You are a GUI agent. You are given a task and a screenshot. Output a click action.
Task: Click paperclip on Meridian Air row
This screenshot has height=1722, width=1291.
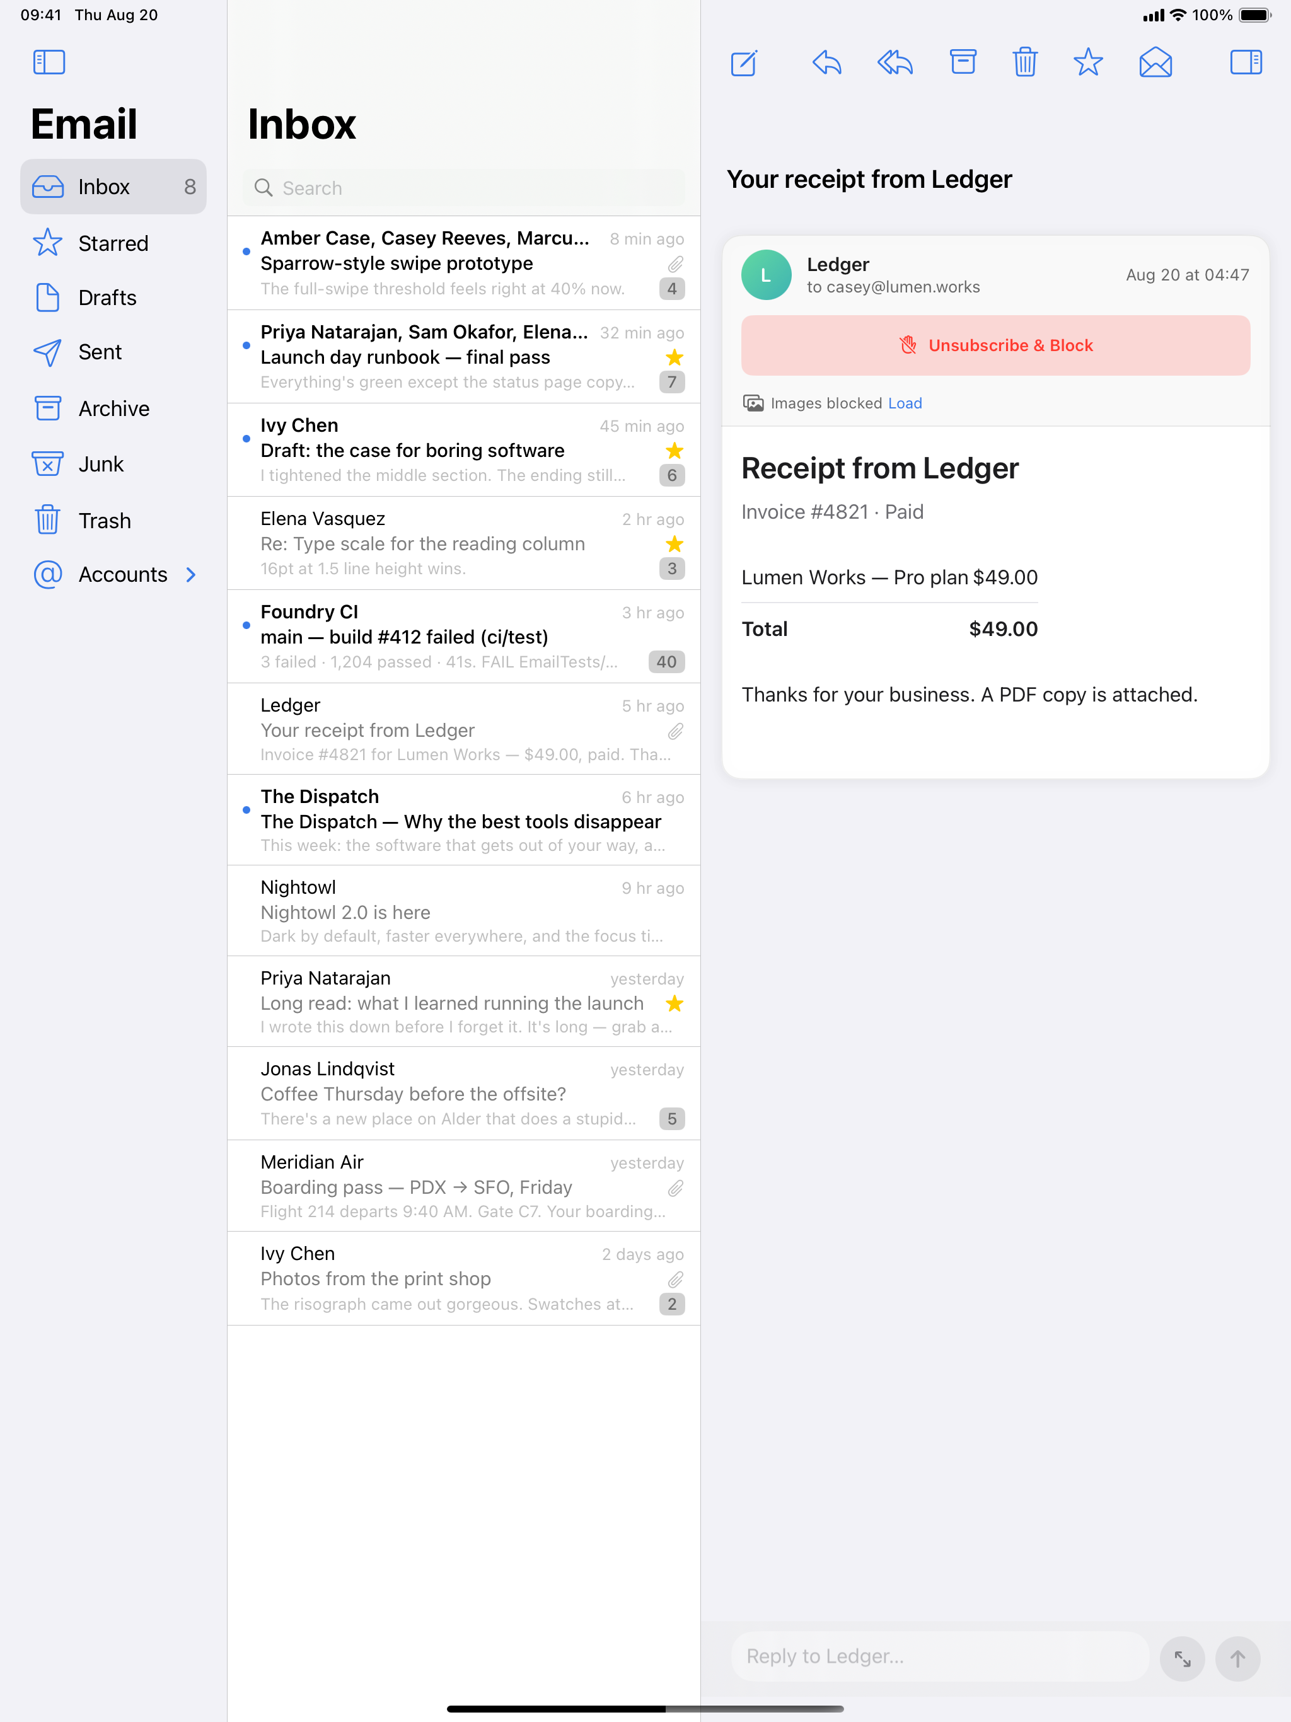pyautogui.click(x=675, y=1188)
